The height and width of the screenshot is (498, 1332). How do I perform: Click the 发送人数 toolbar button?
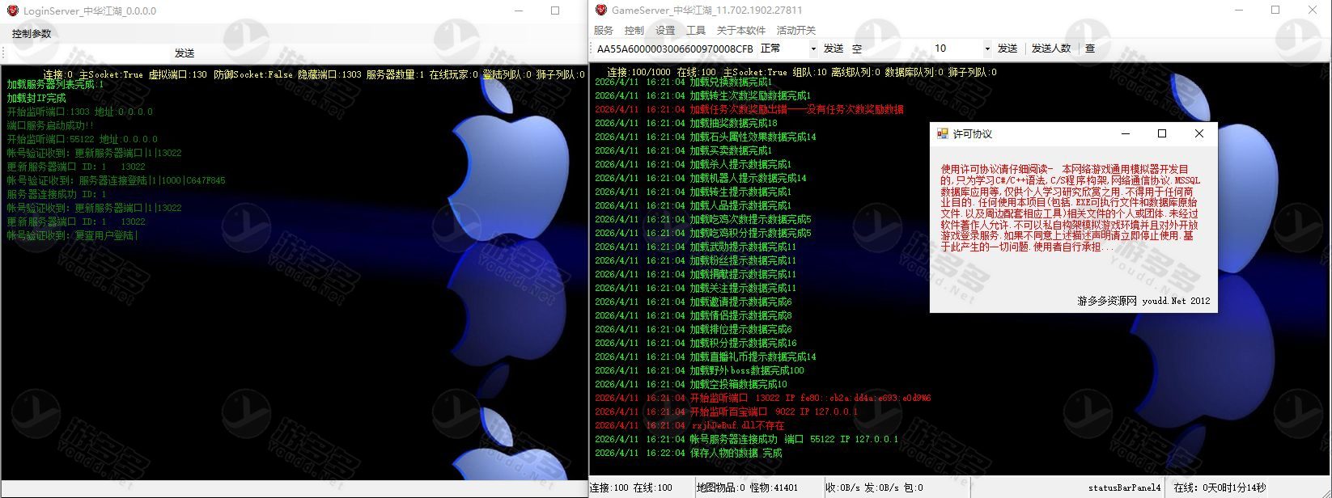(x=1050, y=49)
